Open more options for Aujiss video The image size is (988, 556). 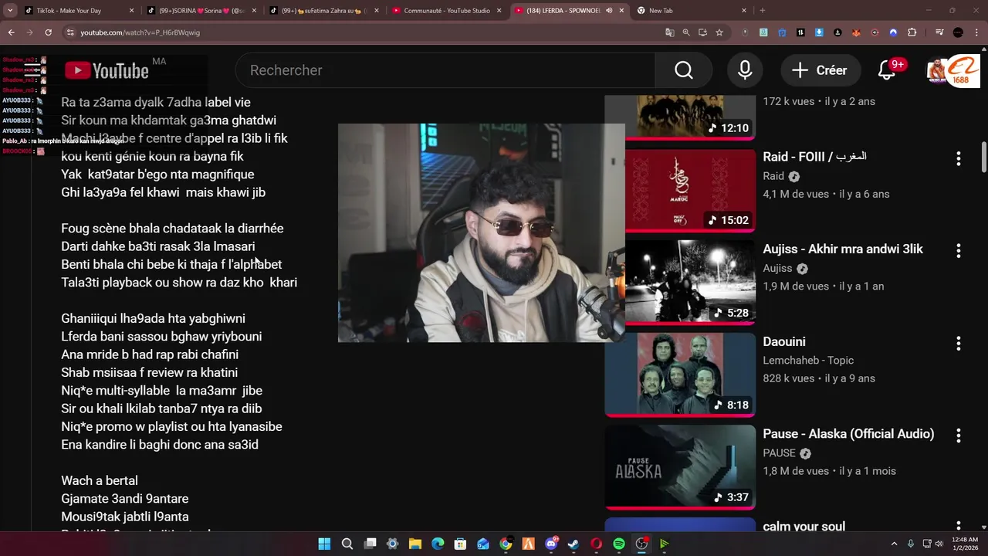point(959,251)
